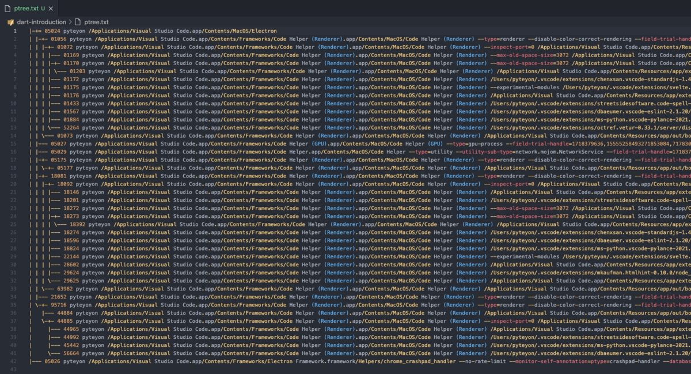Open dart-introduction folder breadcrumb
This screenshot has width=691, height=374.
(41, 22)
